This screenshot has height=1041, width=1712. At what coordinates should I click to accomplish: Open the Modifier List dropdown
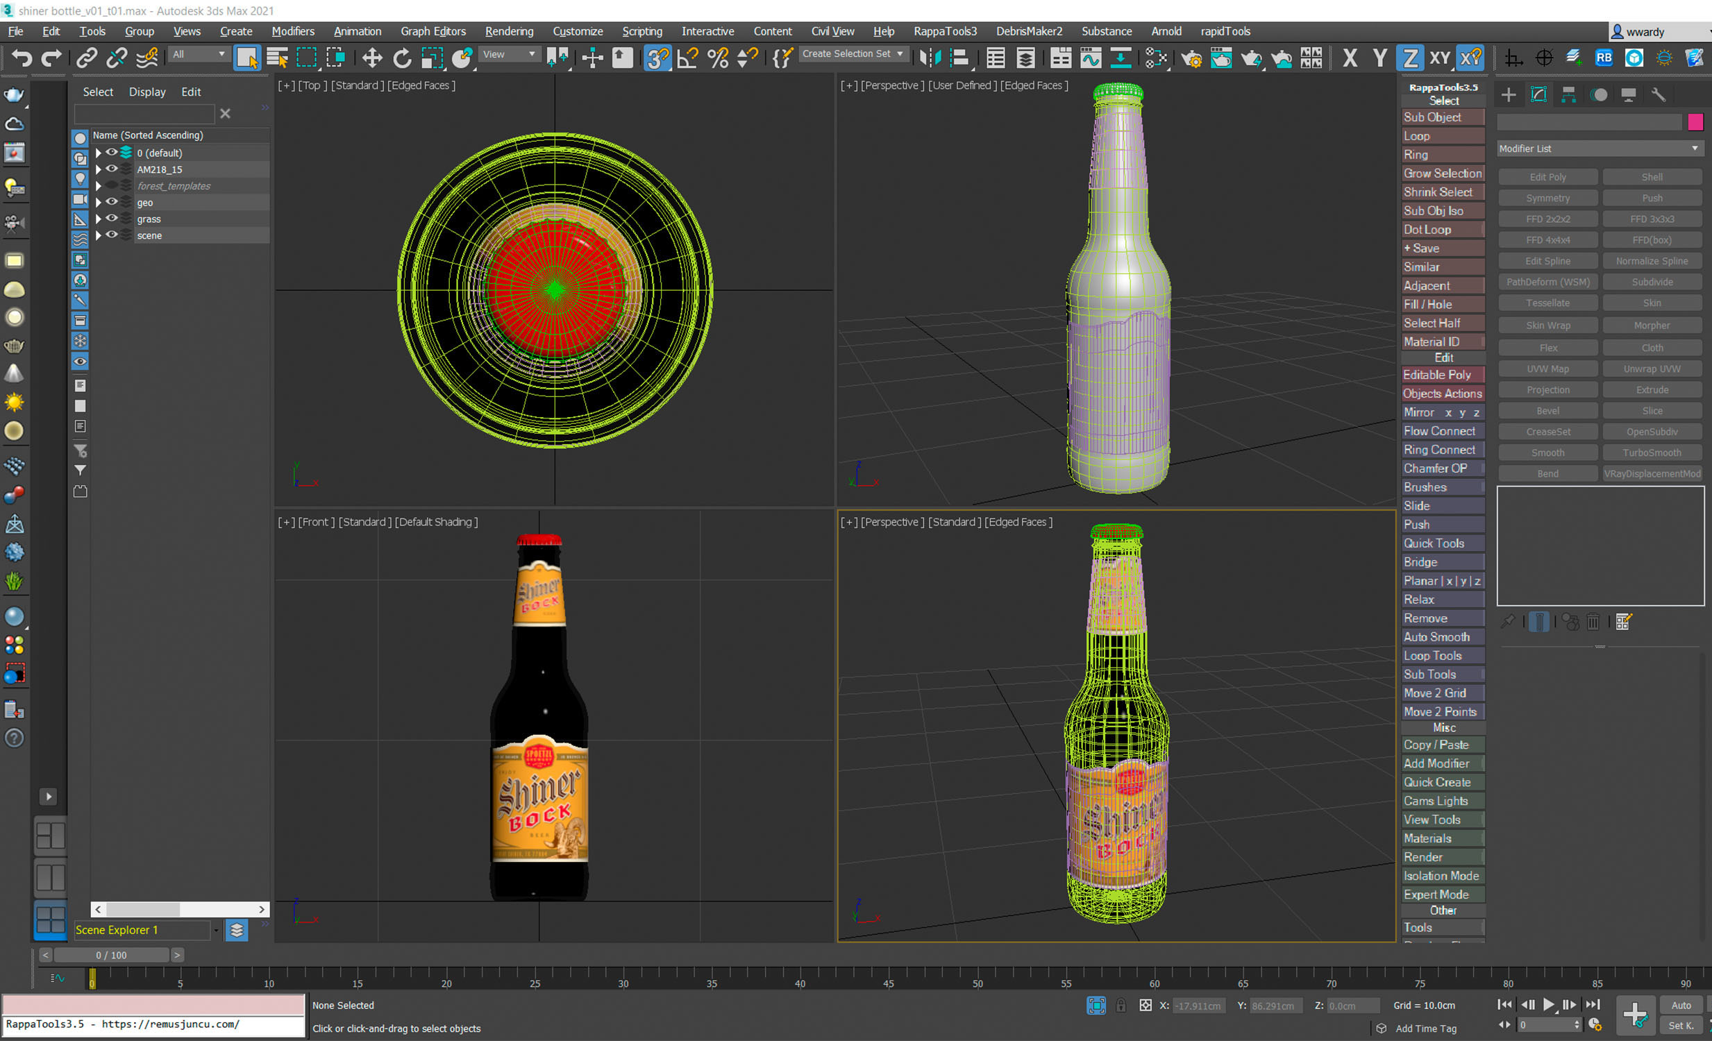[1600, 149]
